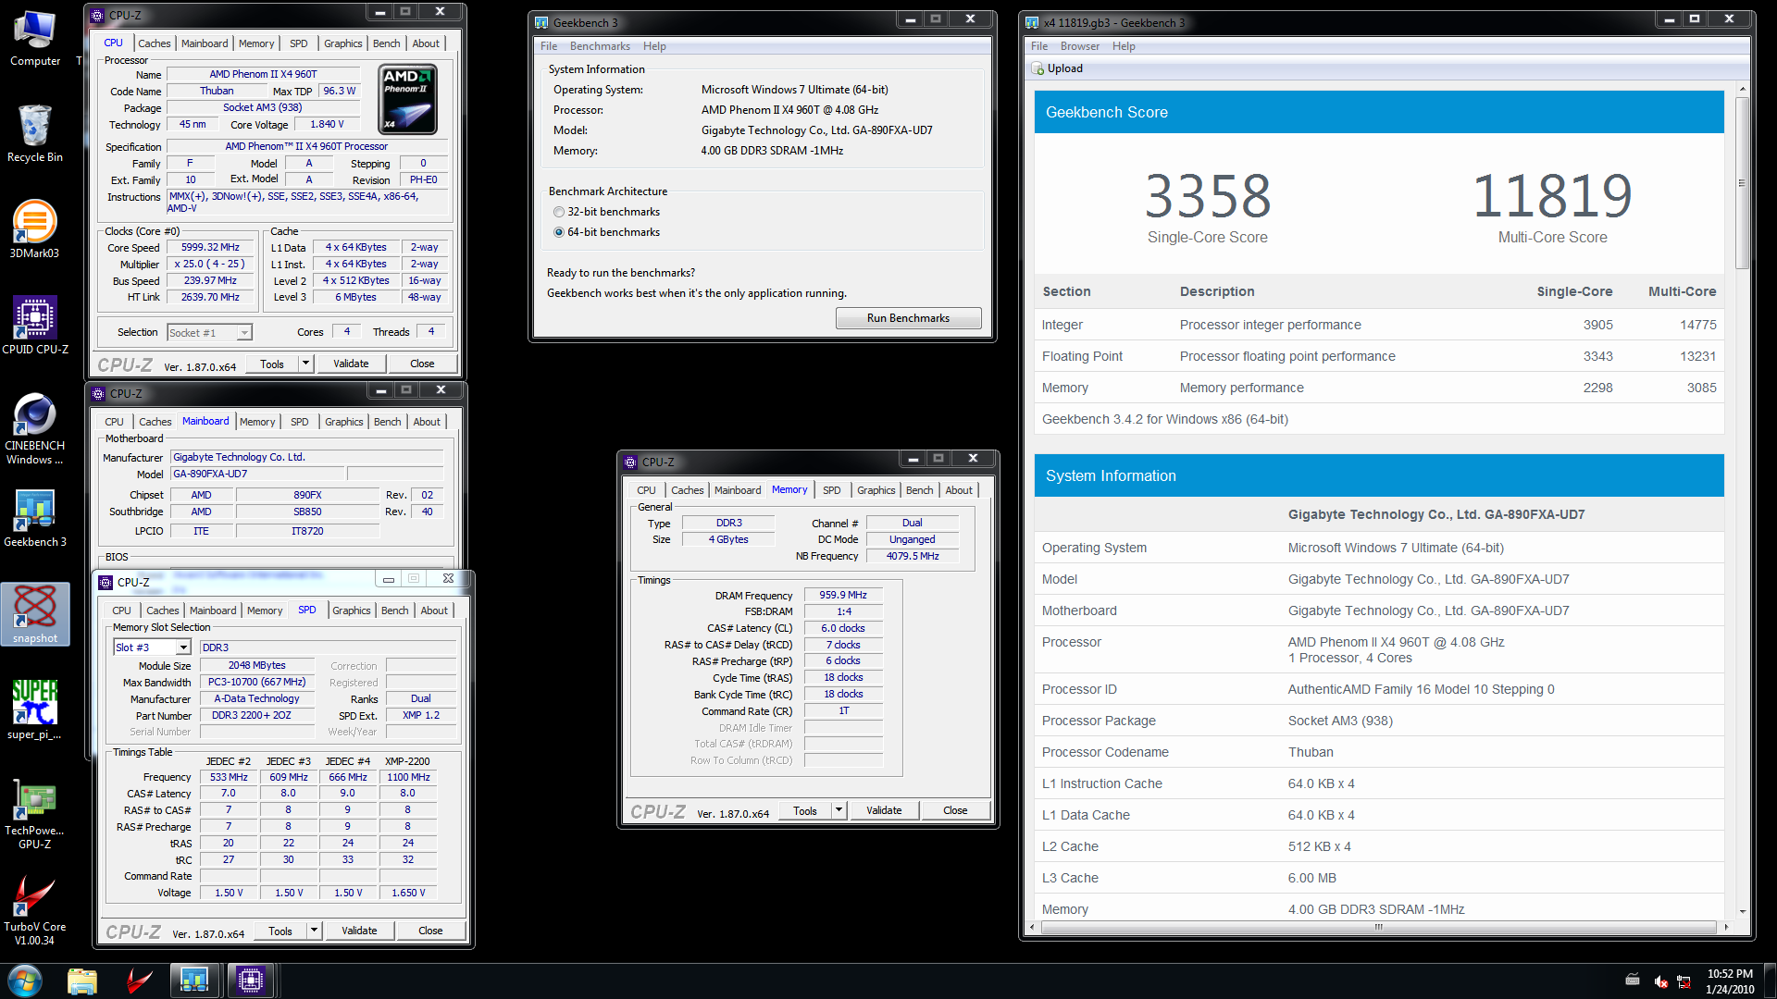Image resolution: width=1777 pixels, height=999 pixels.
Task: Click the red TurboV taskbar icon
Action: pos(139,980)
